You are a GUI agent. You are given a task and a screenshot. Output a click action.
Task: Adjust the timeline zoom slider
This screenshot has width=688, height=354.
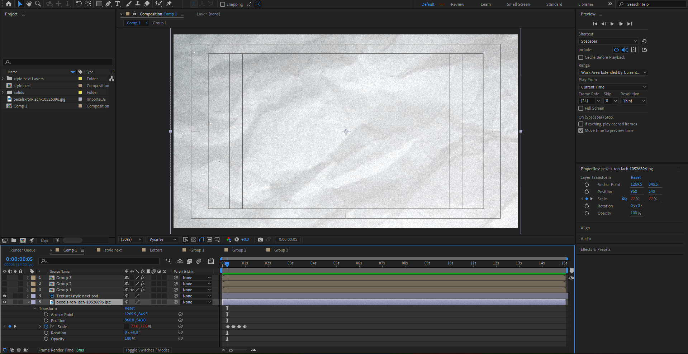pyautogui.click(x=231, y=350)
